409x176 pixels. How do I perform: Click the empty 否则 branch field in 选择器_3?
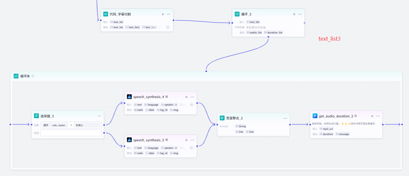[71, 133]
